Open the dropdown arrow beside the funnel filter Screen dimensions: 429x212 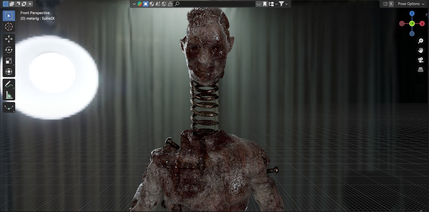tap(287, 4)
